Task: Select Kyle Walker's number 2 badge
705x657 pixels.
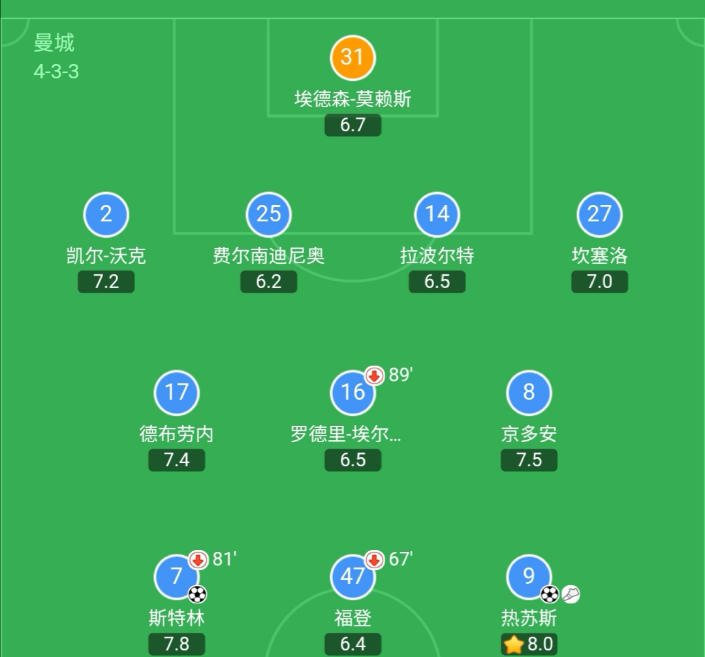Action: click(x=106, y=214)
